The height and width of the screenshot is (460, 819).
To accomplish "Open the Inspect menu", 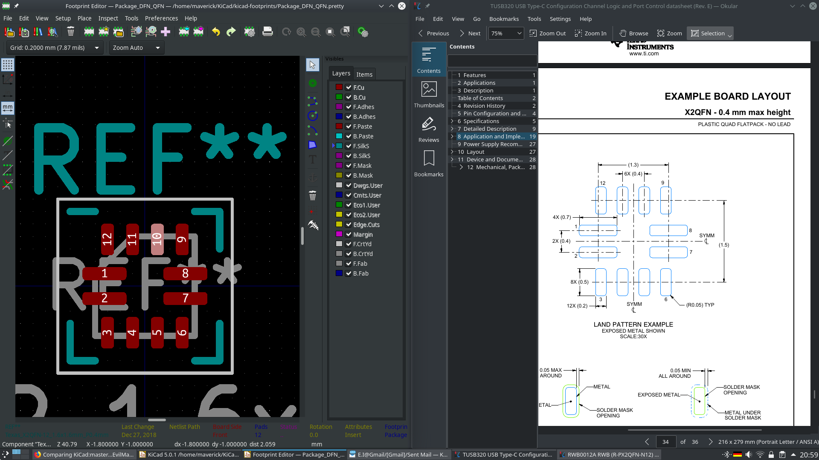I will pyautogui.click(x=108, y=18).
